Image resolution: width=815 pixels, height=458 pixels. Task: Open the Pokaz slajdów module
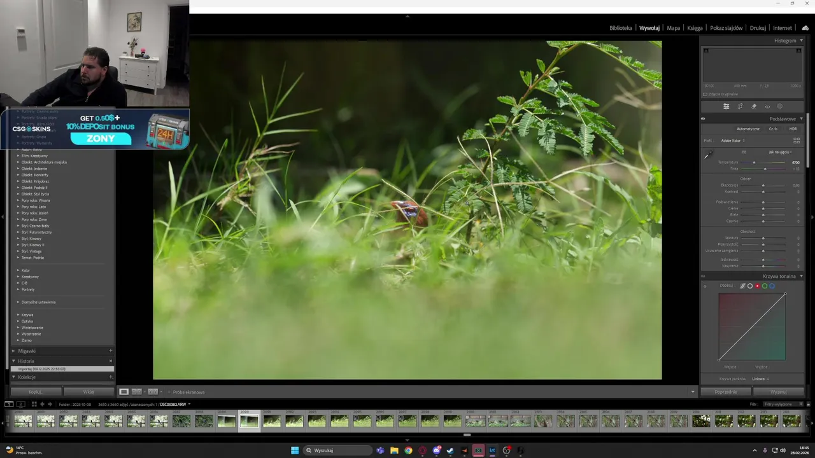tap(726, 28)
